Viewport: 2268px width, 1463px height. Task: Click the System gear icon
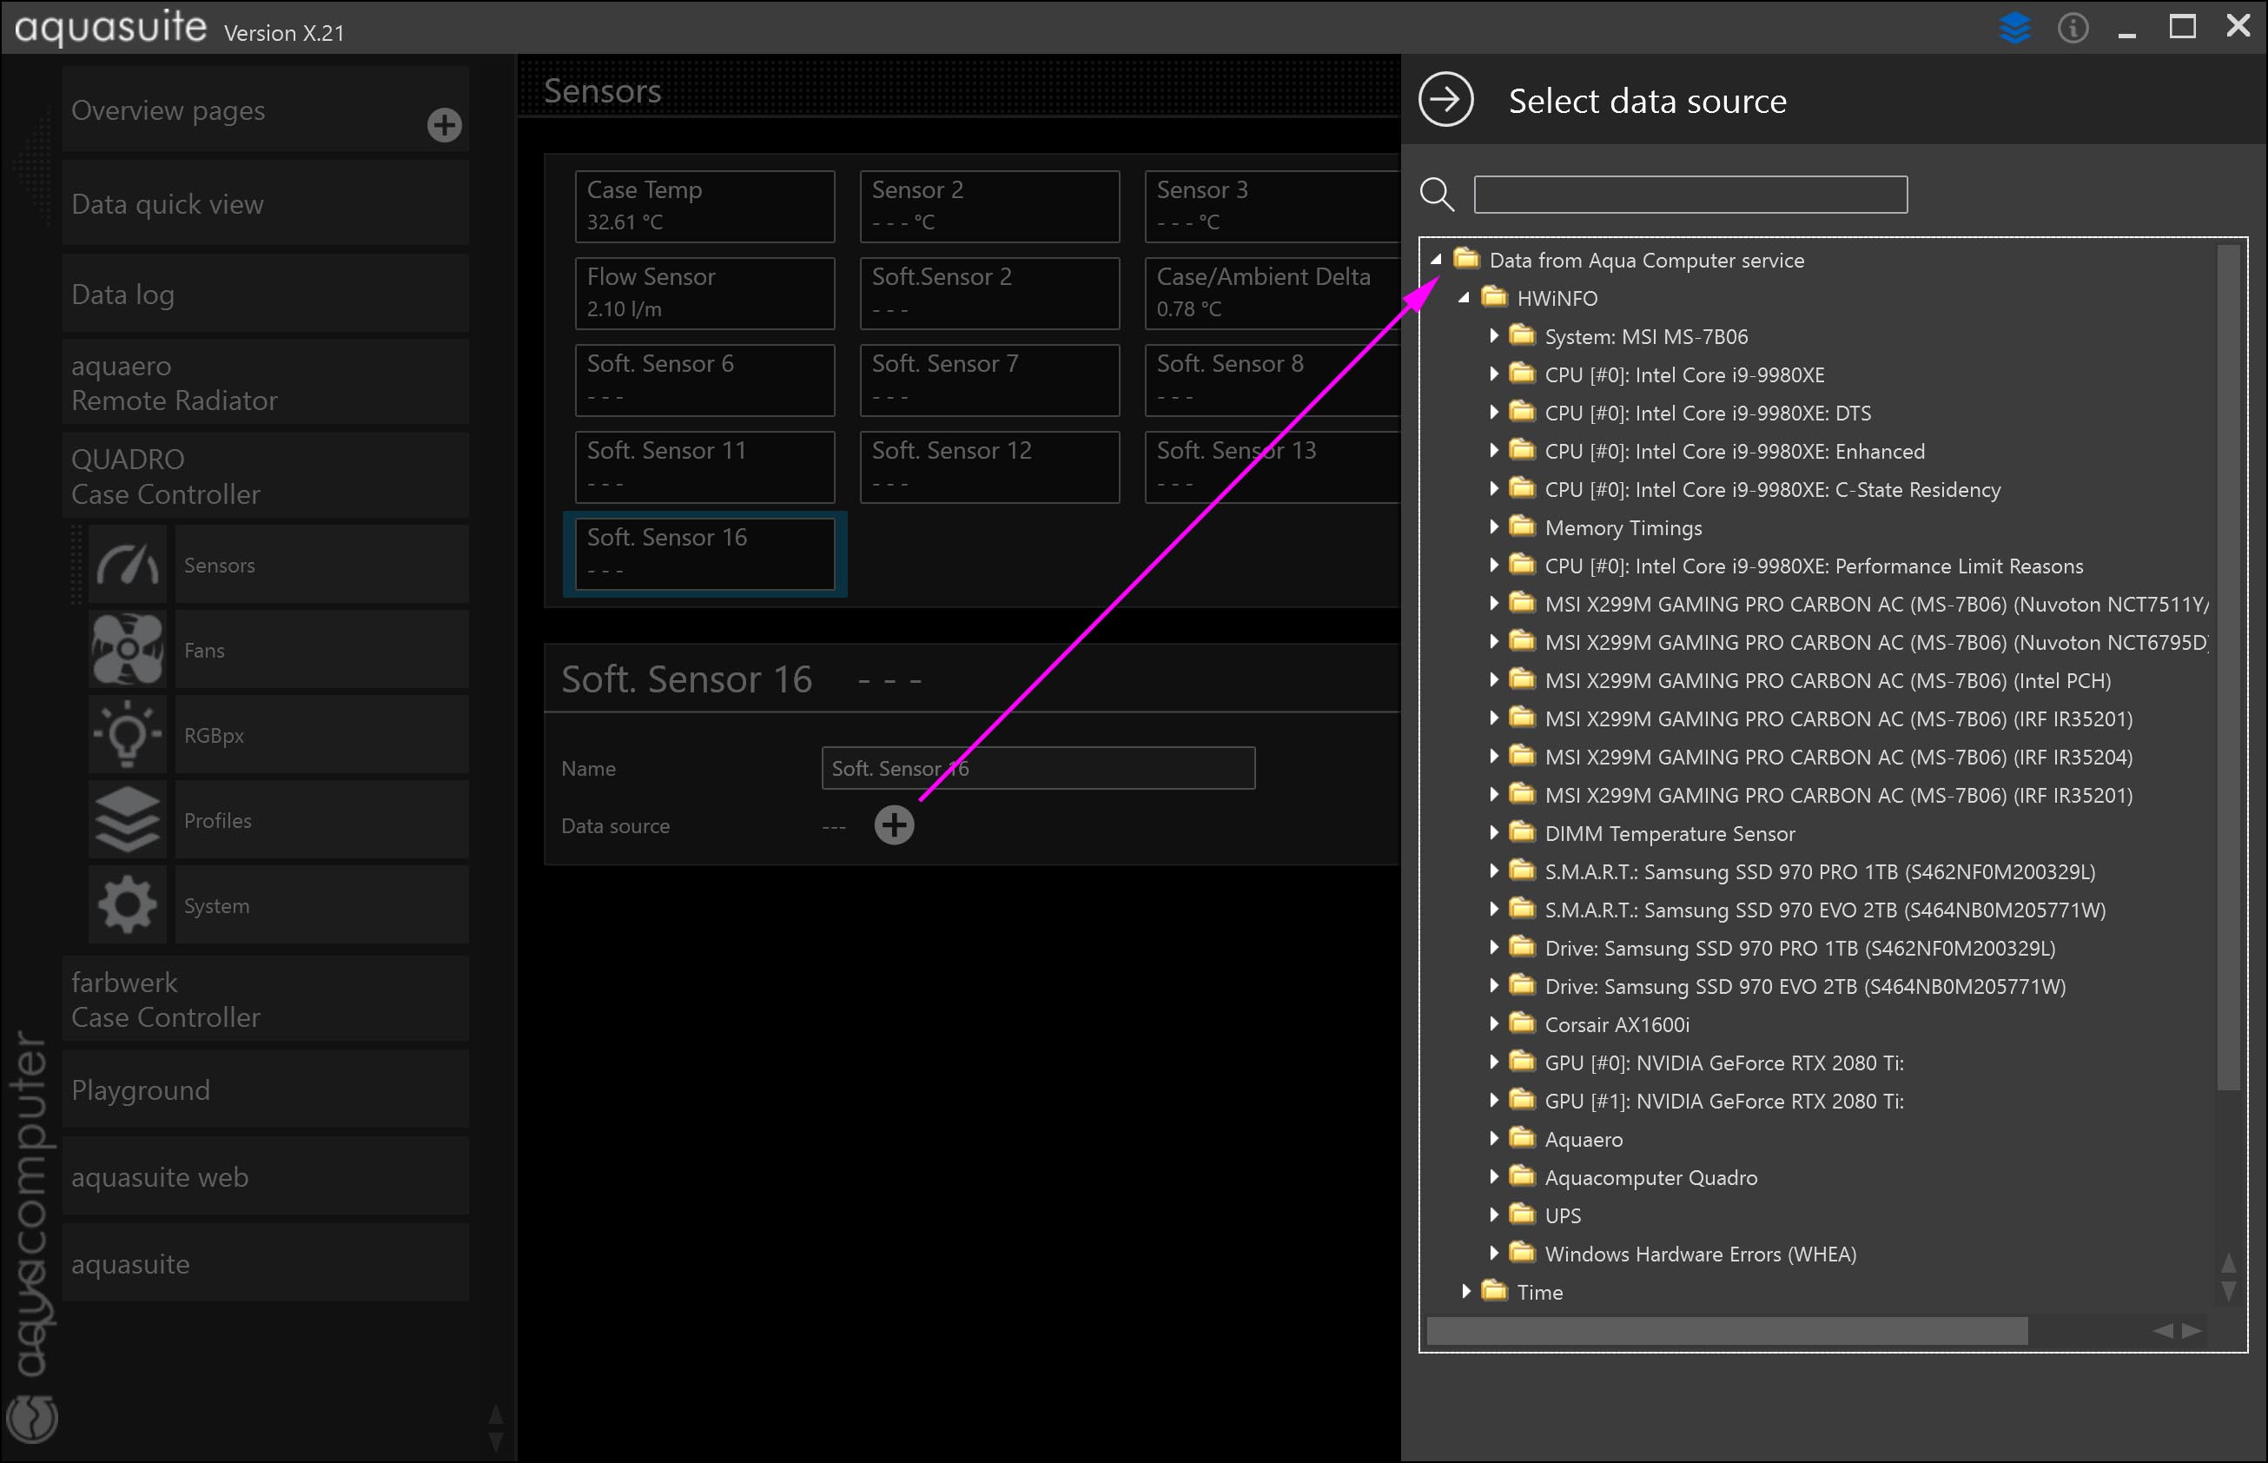(128, 904)
